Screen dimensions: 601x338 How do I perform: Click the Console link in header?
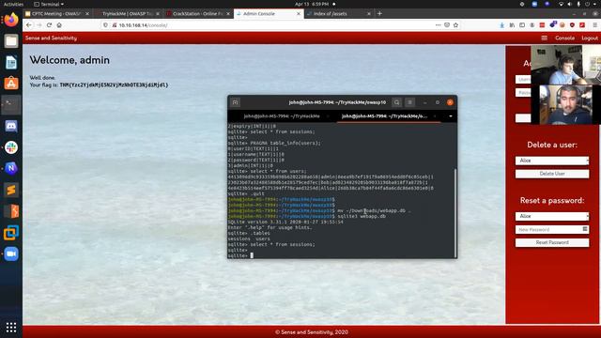coord(564,38)
